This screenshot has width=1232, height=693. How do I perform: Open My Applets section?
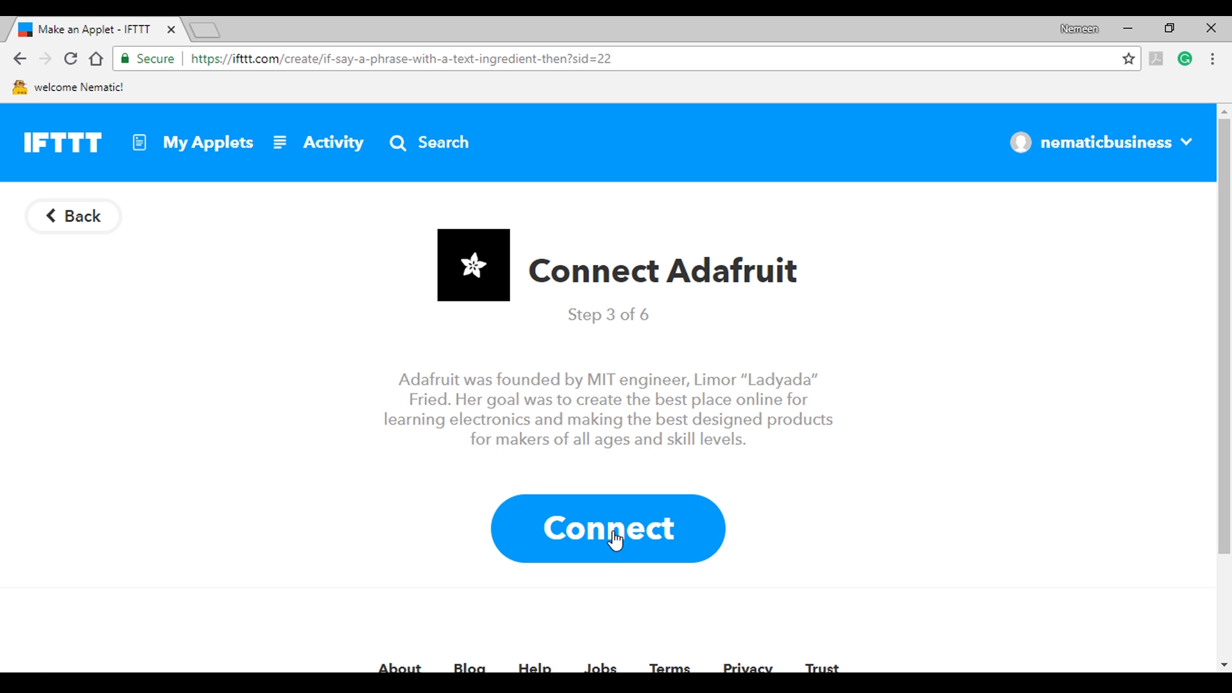click(209, 142)
